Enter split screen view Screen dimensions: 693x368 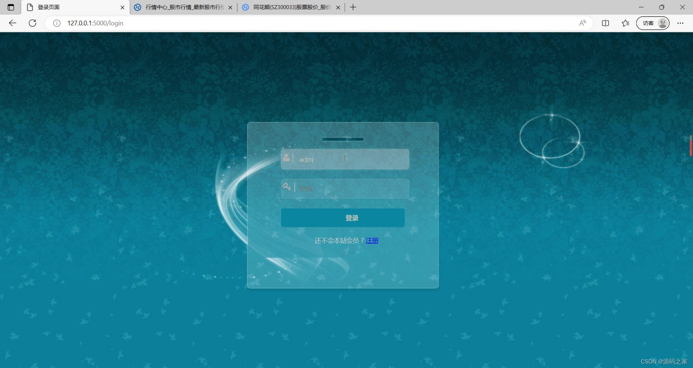[x=605, y=23]
